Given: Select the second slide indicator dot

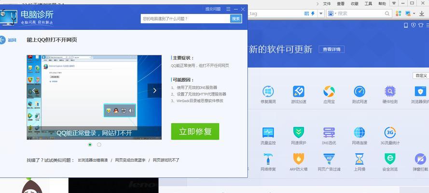Looking at the screenshot, I should tap(99, 145).
